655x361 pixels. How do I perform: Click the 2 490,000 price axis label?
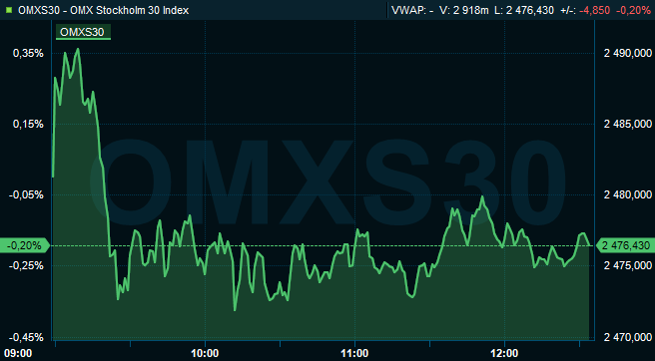(628, 54)
